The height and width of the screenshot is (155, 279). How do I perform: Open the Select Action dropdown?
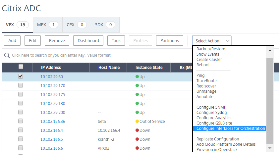click(212, 41)
